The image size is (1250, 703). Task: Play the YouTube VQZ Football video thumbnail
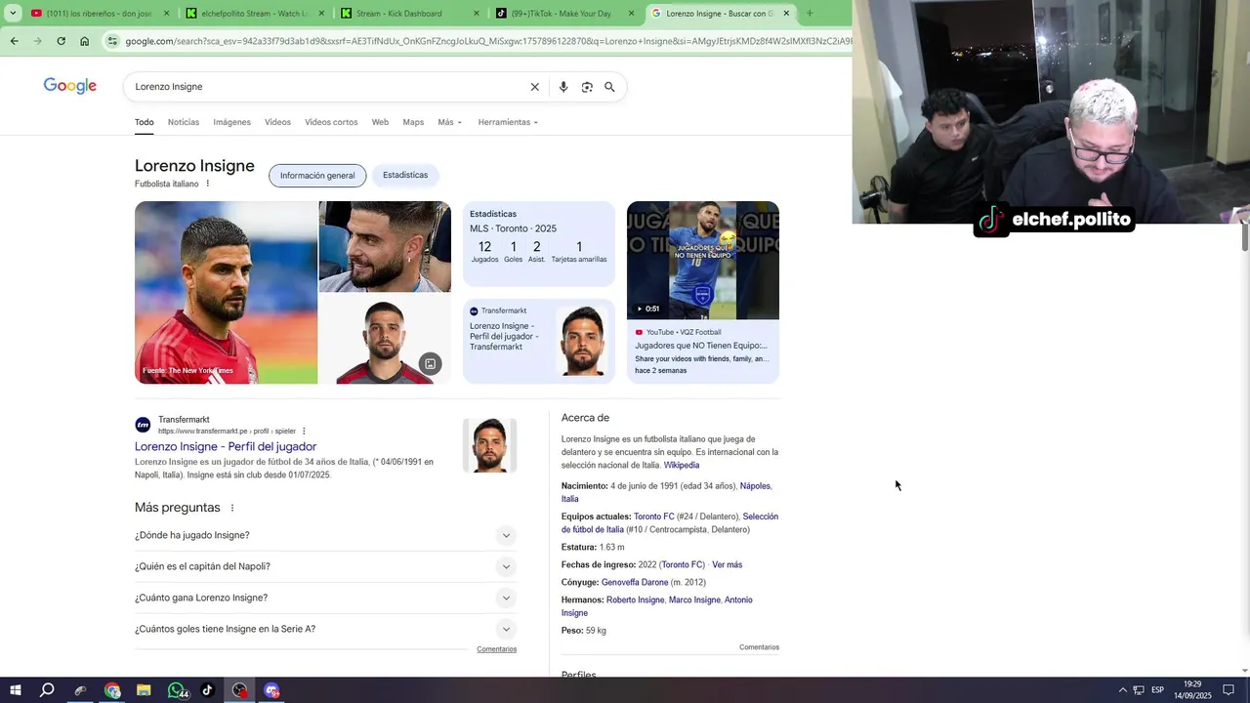[703, 261]
